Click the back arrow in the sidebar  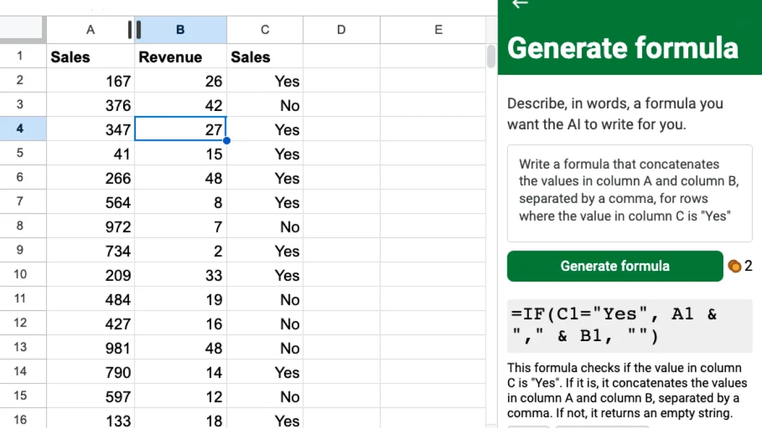520,4
